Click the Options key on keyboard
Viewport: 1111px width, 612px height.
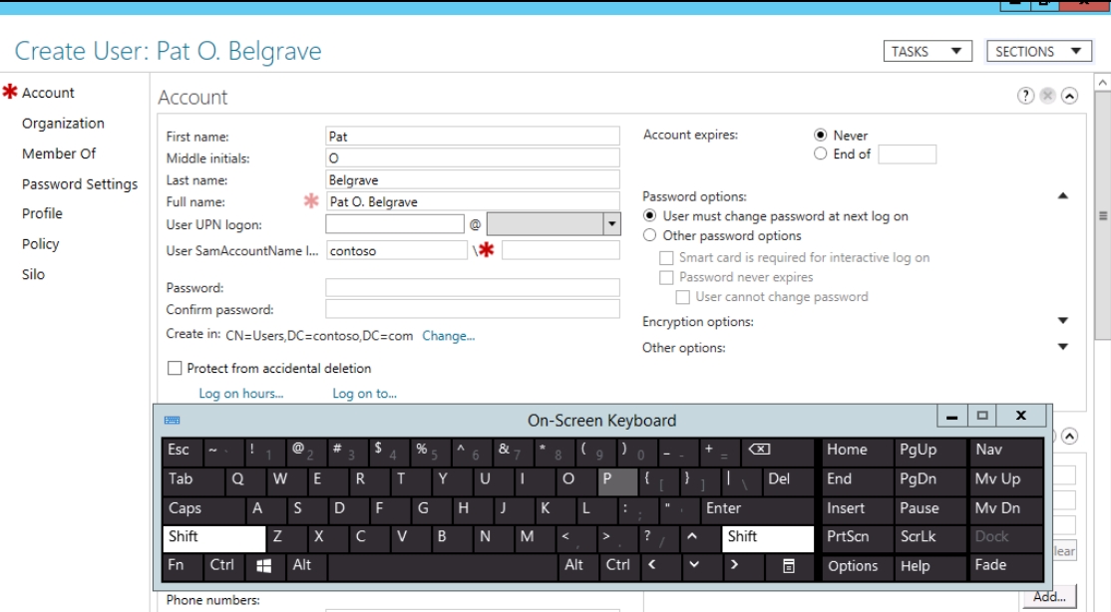(x=857, y=565)
